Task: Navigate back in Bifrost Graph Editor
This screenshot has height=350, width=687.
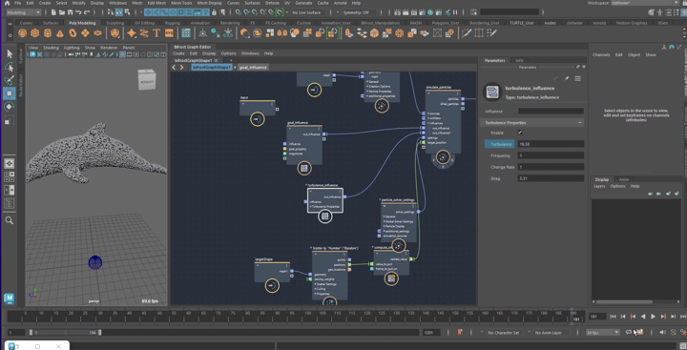Action: (x=174, y=68)
